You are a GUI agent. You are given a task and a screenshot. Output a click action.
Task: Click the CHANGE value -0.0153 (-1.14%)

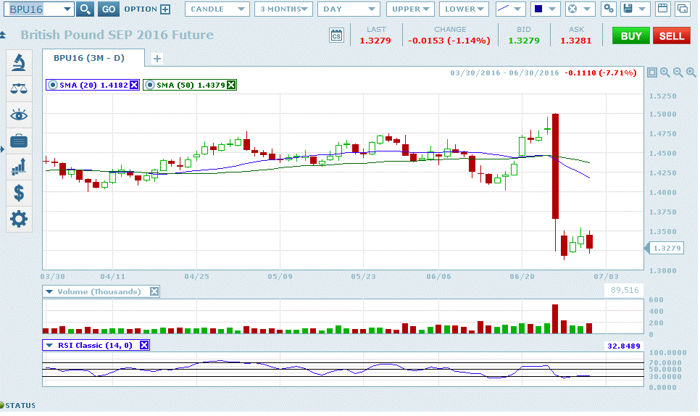tap(449, 41)
